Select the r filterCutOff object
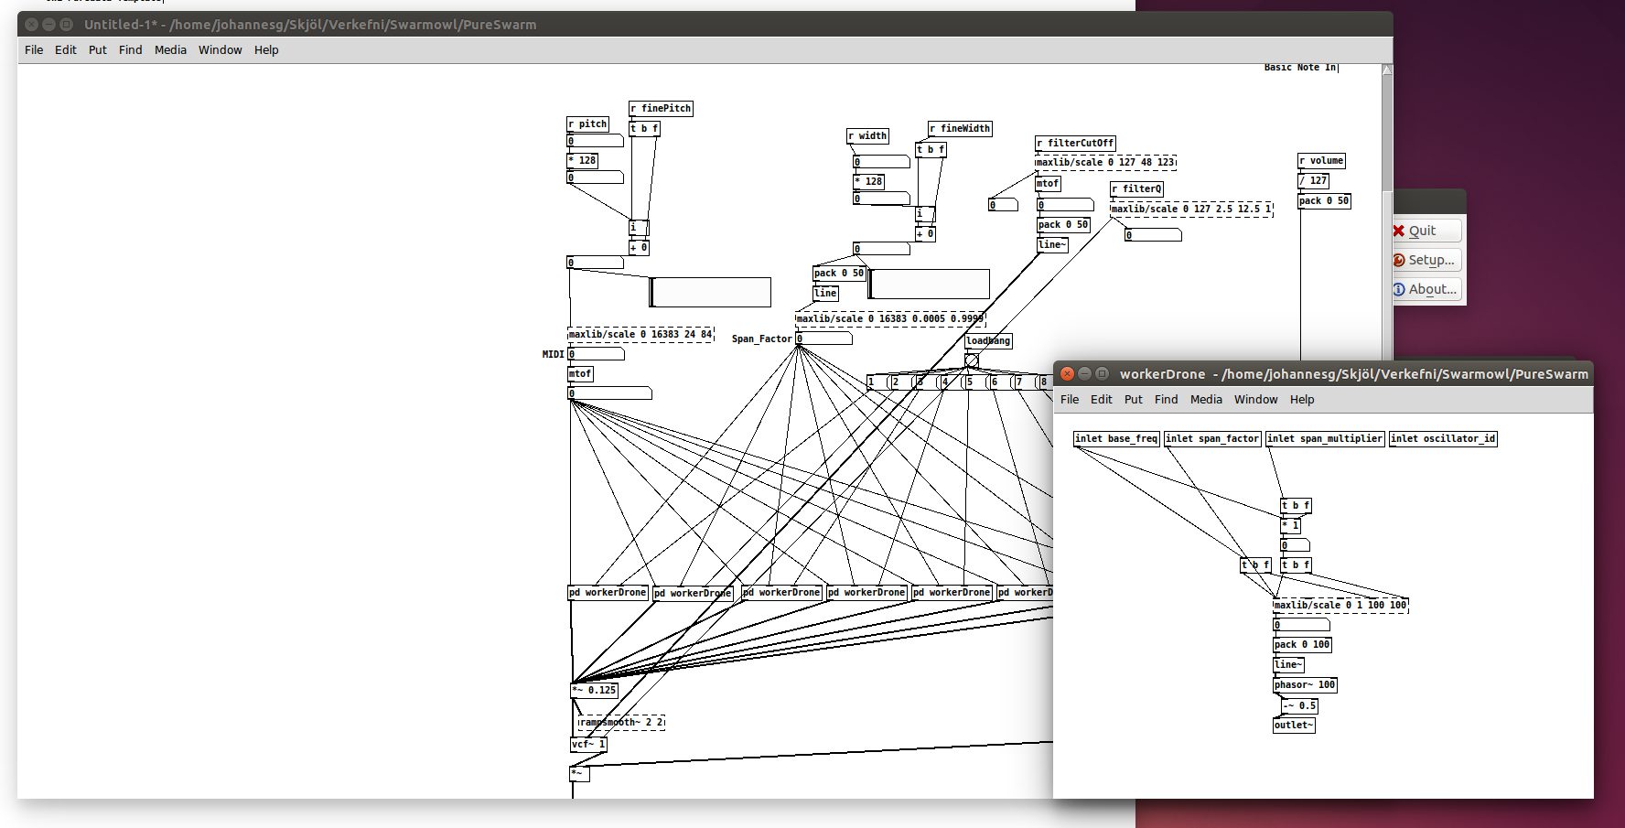The width and height of the screenshot is (1625, 828). click(1075, 143)
